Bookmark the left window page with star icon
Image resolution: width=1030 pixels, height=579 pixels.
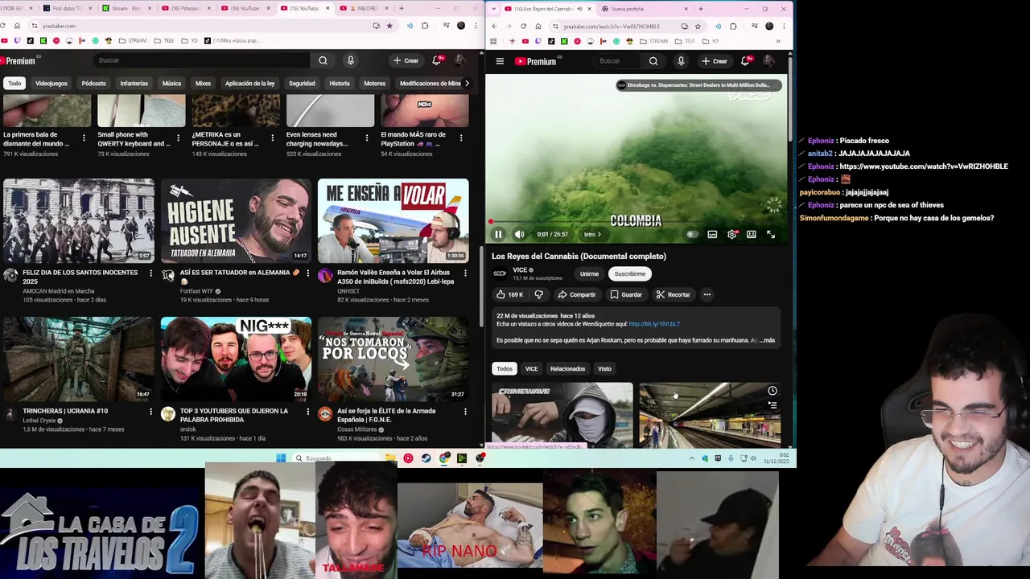tap(389, 26)
